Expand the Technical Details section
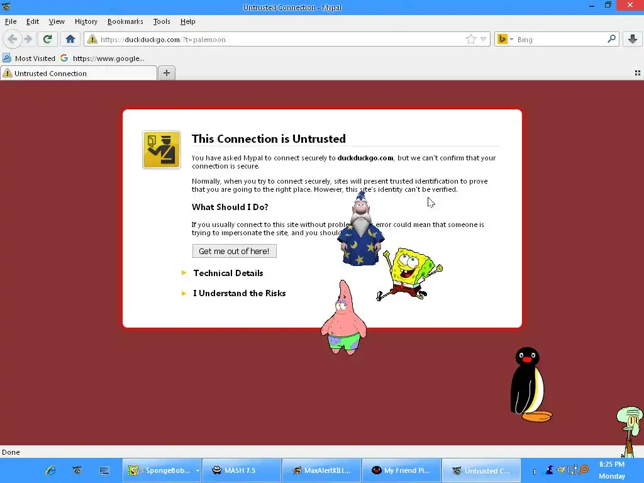Image resolution: width=644 pixels, height=483 pixels. [228, 273]
